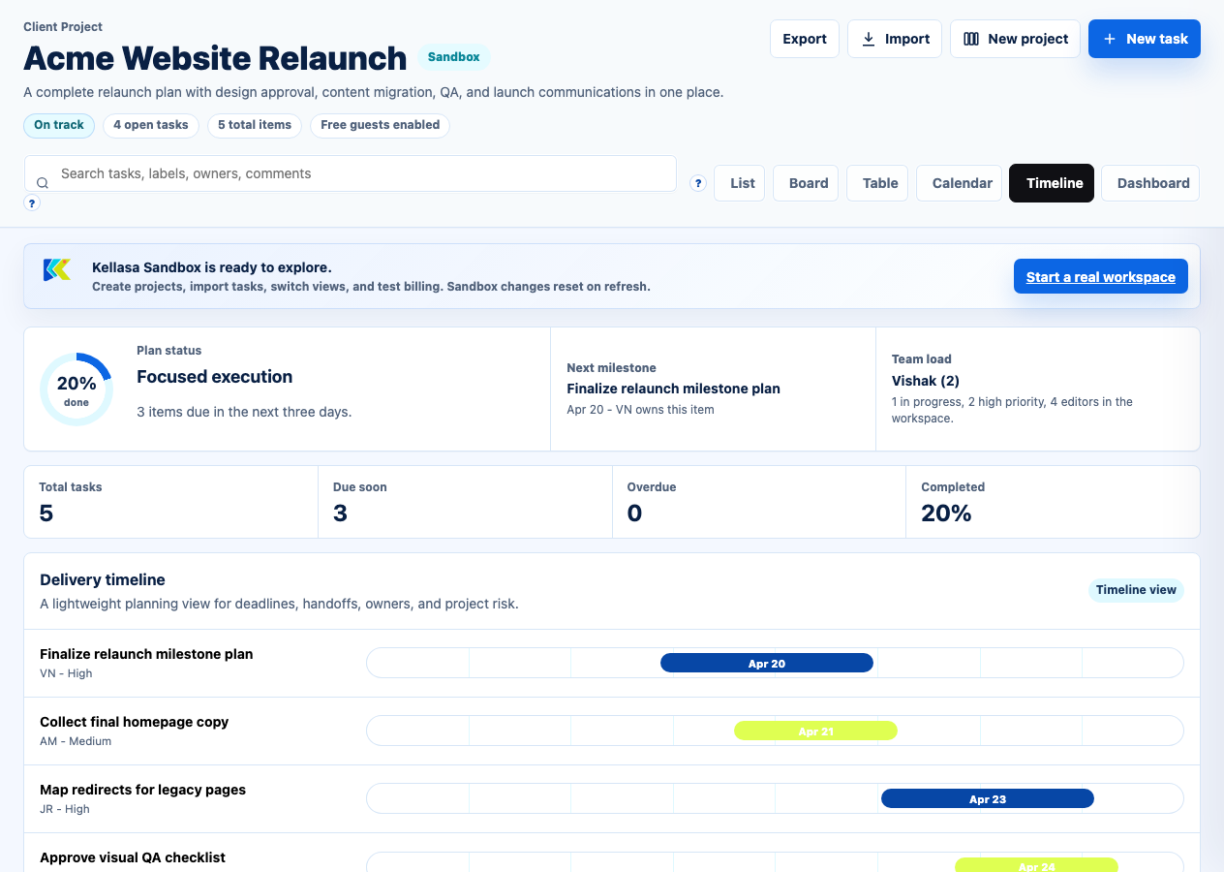
Task: Select the Apr 23 redirects timeline bar
Action: point(987,799)
